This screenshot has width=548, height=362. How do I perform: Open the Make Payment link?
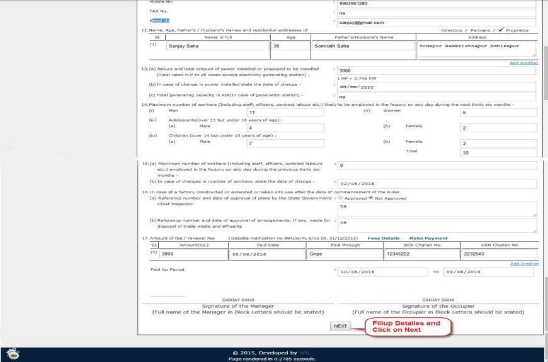click(x=428, y=239)
